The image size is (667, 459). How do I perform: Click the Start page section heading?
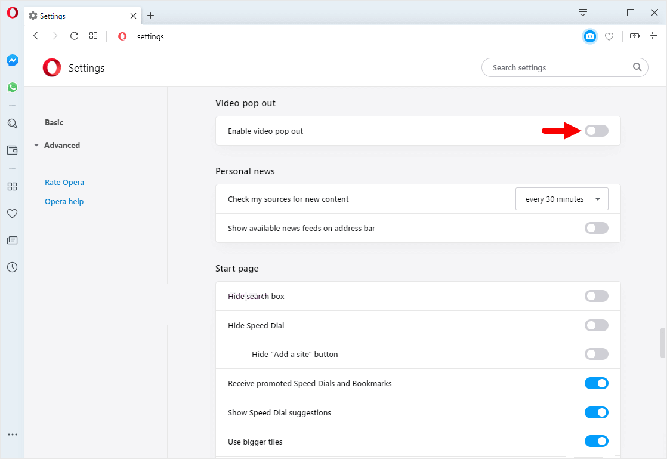(x=237, y=269)
